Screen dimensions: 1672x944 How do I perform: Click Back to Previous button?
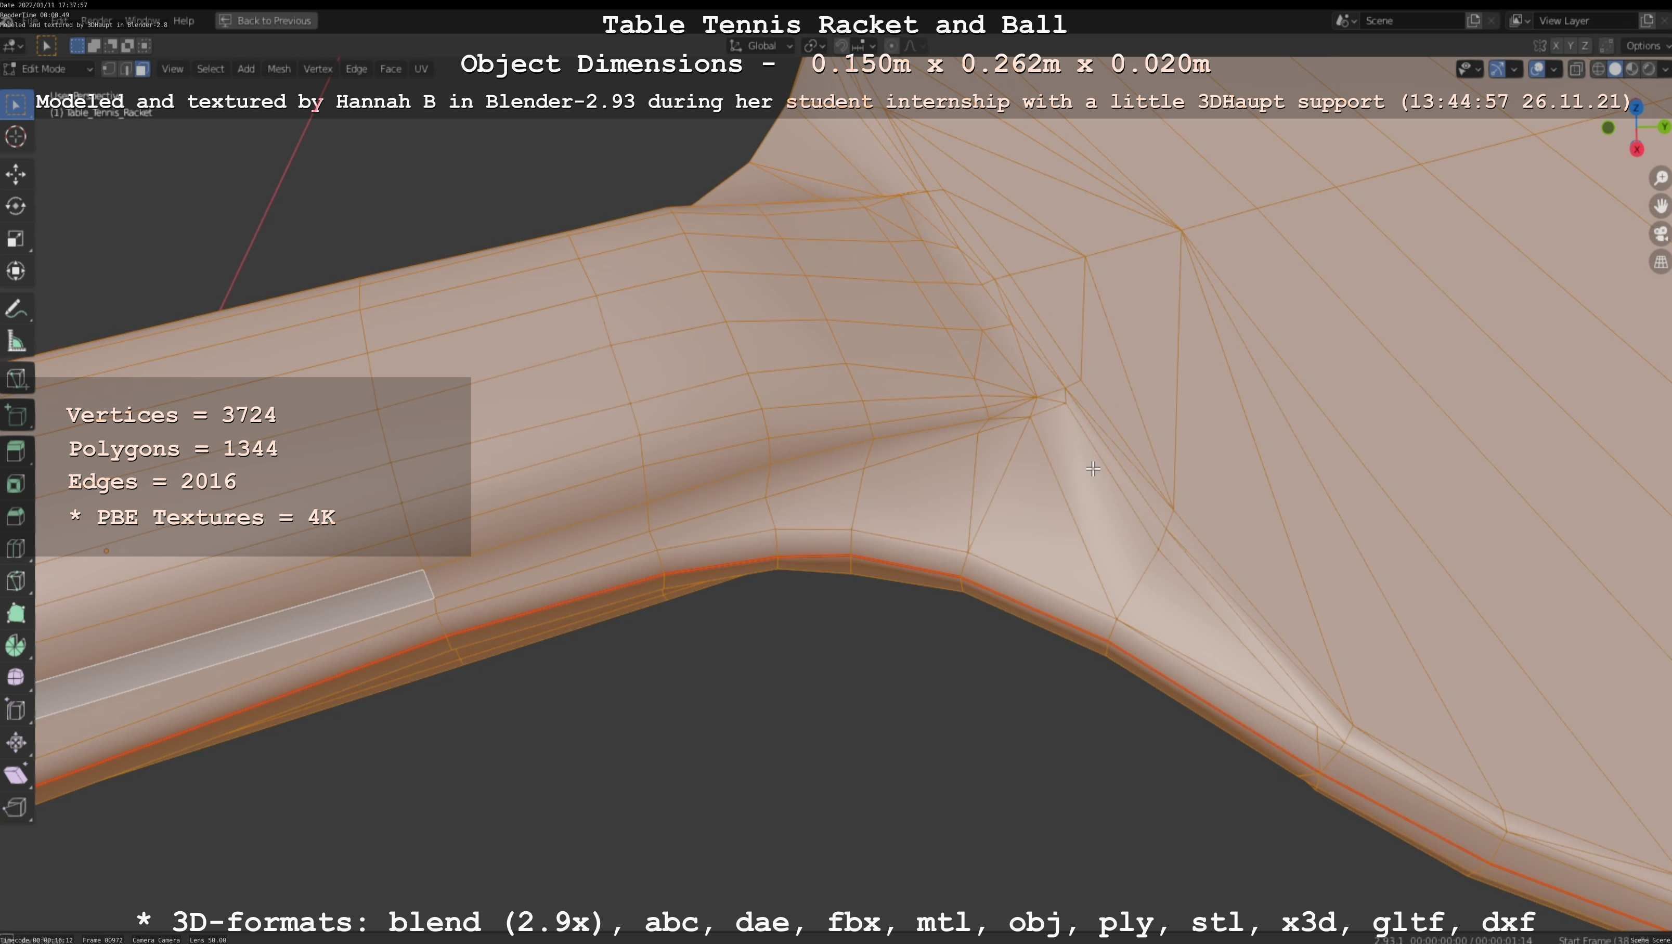tap(266, 21)
